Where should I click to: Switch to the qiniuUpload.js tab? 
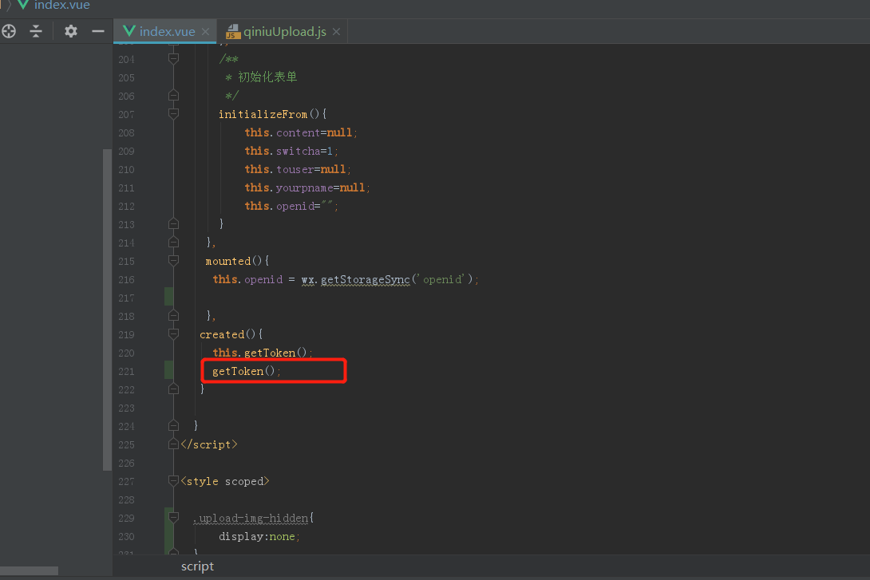285,32
